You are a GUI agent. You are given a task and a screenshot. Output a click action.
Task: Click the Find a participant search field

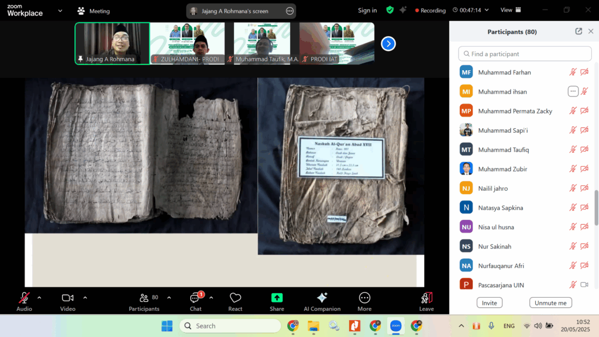click(x=525, y=54)
